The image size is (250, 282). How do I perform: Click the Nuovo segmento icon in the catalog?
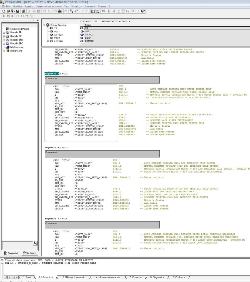coord(8,29)
